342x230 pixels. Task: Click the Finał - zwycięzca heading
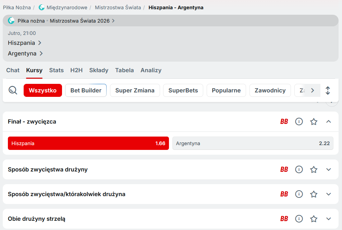(x=32, y=122)
